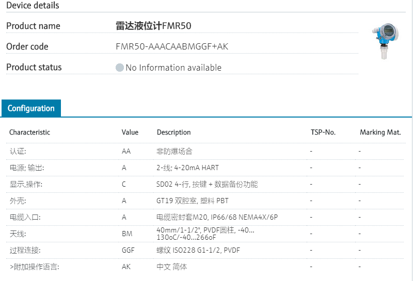Screen dimensions: 413x281
Task: Select the 显示,操作 row label
Action: click(26, 185)
